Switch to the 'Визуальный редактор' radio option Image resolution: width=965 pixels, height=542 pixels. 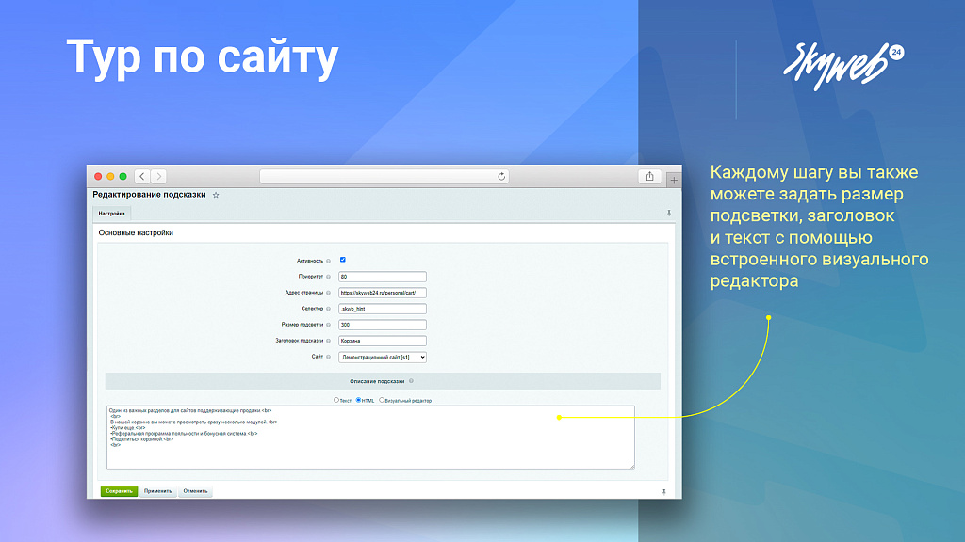[x=381, y=401]
